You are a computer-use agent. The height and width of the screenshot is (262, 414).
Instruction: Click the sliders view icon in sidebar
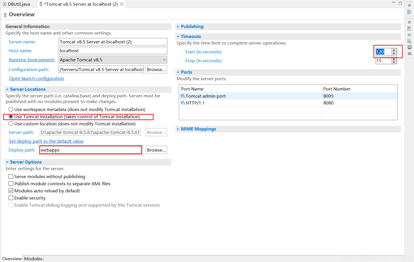point(409,53)
